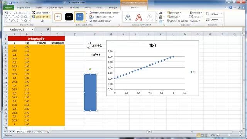Open the Editar Forma dropdown

tap(41, 12)
